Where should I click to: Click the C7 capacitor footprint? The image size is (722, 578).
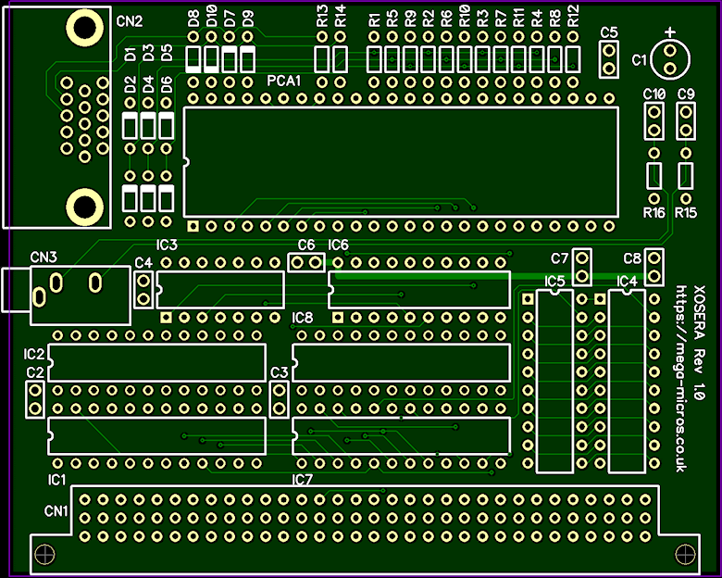(582, 268)
